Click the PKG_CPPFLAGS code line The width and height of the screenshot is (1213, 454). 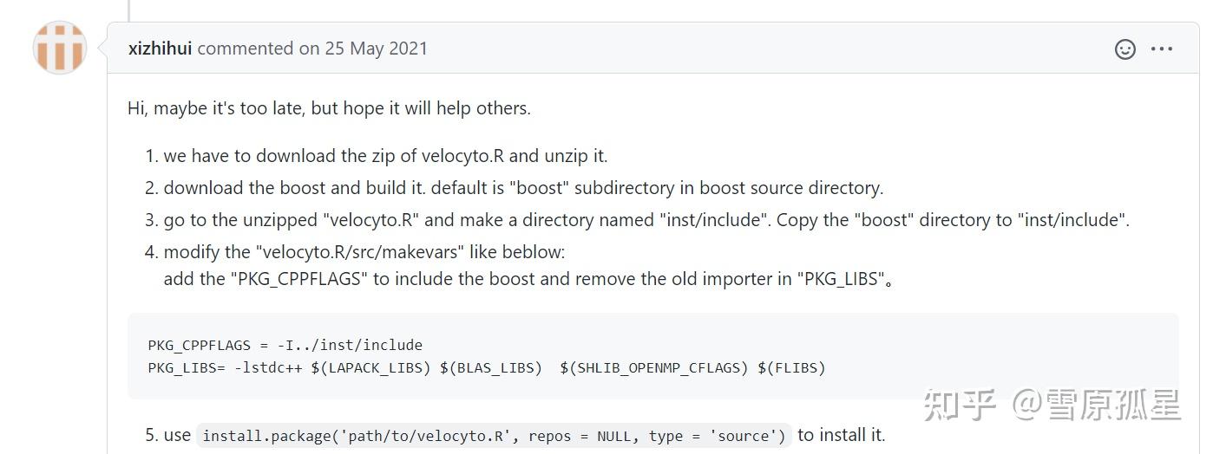(x=285, y=345)
